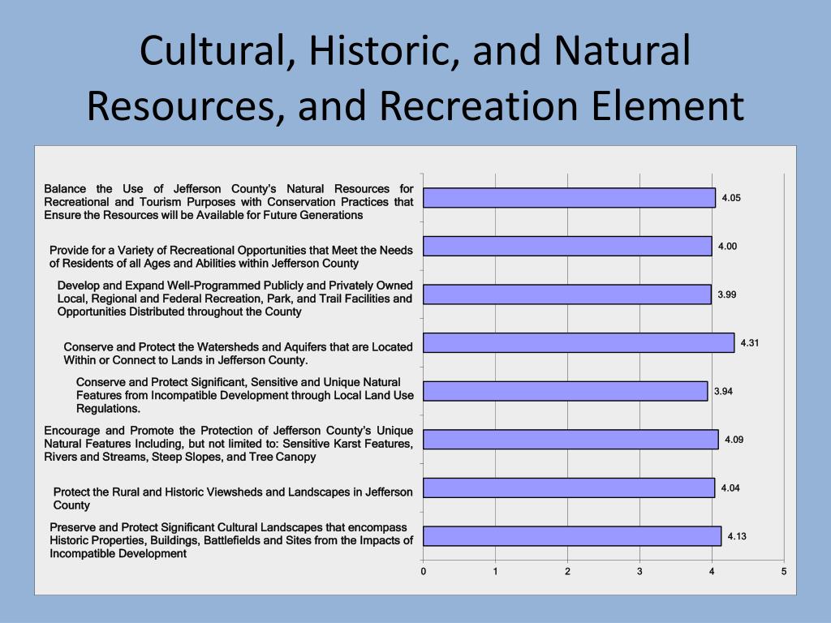Screen dimensions: 831x623
Task: Click the data label 3.94
Action: point(723,392)
